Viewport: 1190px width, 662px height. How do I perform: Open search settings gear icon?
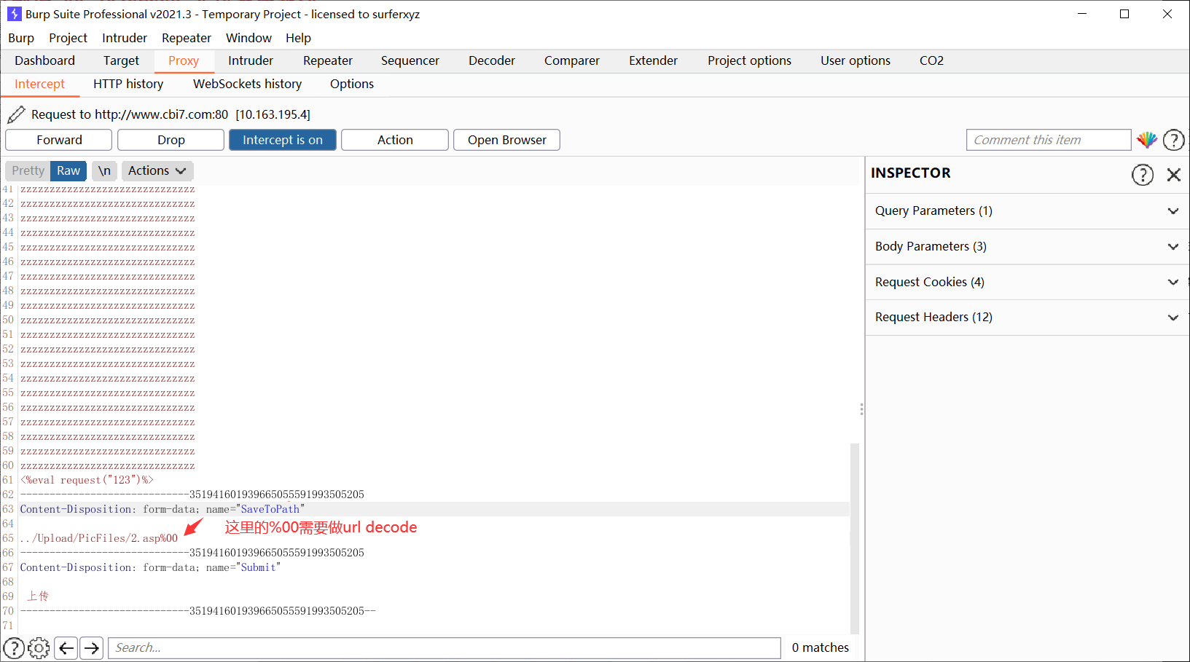pos(39,647)
